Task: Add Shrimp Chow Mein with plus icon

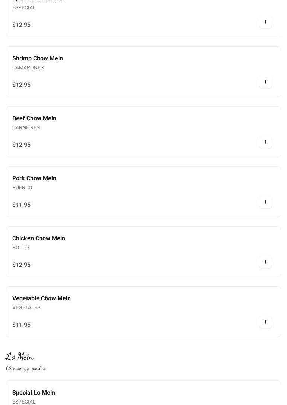Action: coord(265,82)
